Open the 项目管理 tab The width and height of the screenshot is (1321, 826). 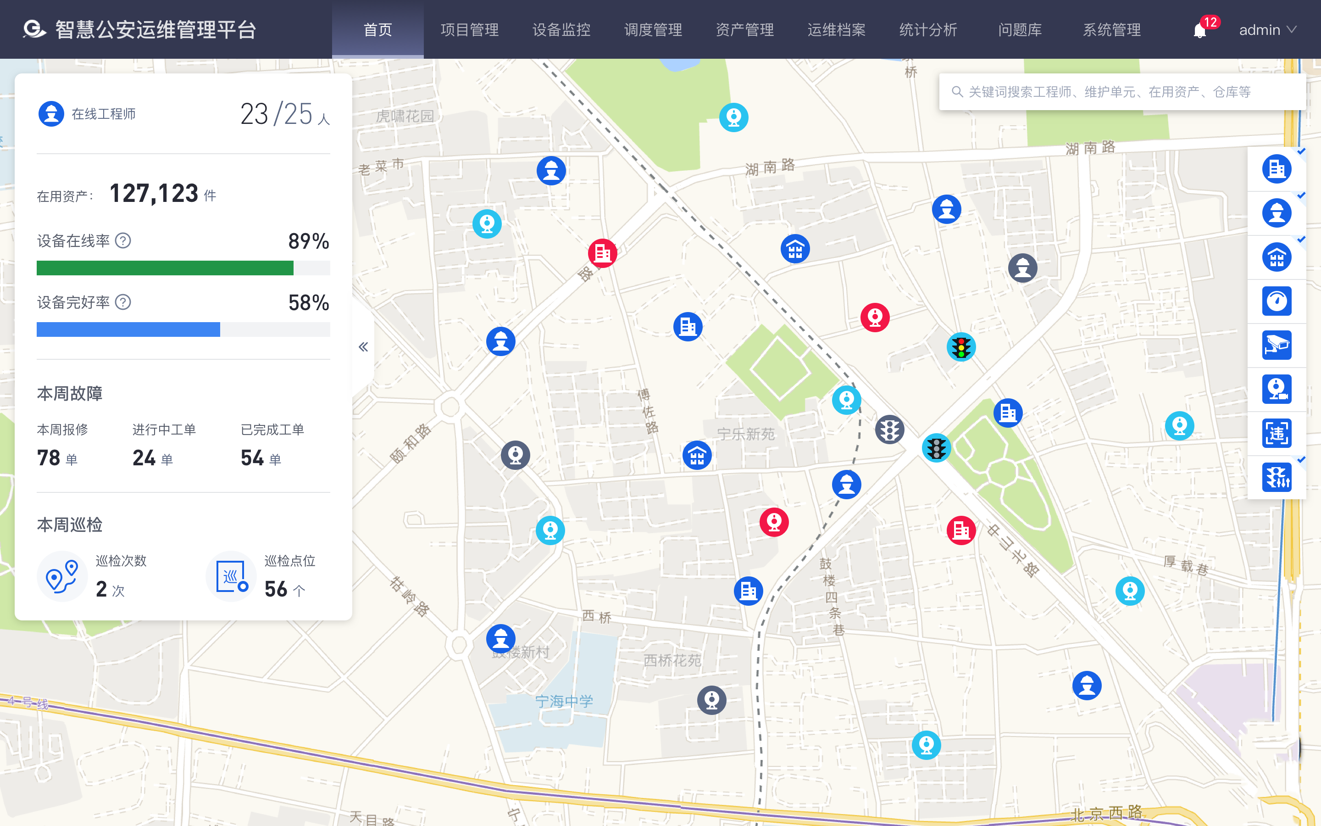(469, 29)
